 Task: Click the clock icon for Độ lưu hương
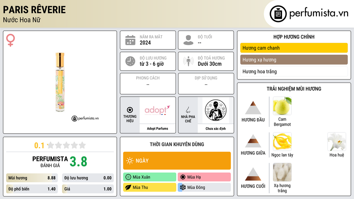130,61
